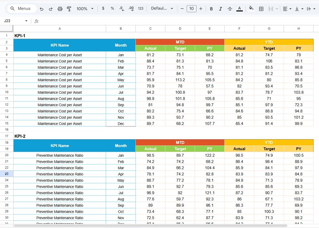Toggle italic formatting

220,9
